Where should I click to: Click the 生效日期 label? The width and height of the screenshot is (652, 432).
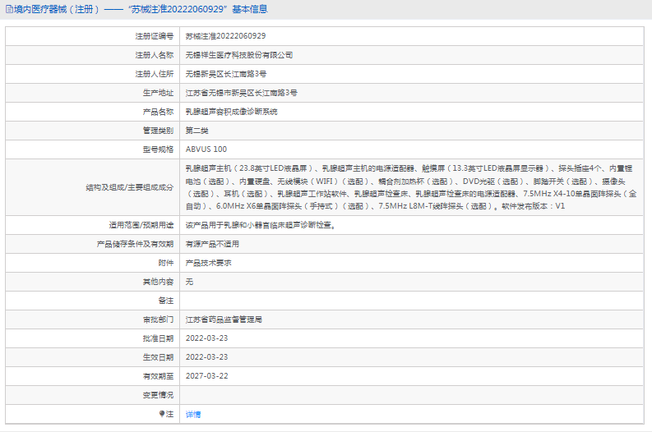tap(158, 357)
